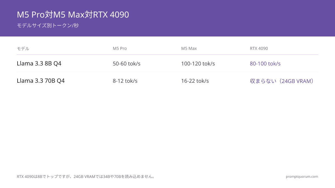Viewport: 335px width, 188px height.
Task: Click the "80-100 tok/s" cell
Action: (265, 64)
